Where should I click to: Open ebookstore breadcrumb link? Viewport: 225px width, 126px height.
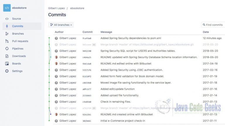point(77,8)
